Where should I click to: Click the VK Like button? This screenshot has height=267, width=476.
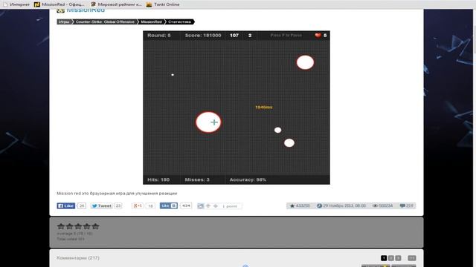tap(169, 205)
